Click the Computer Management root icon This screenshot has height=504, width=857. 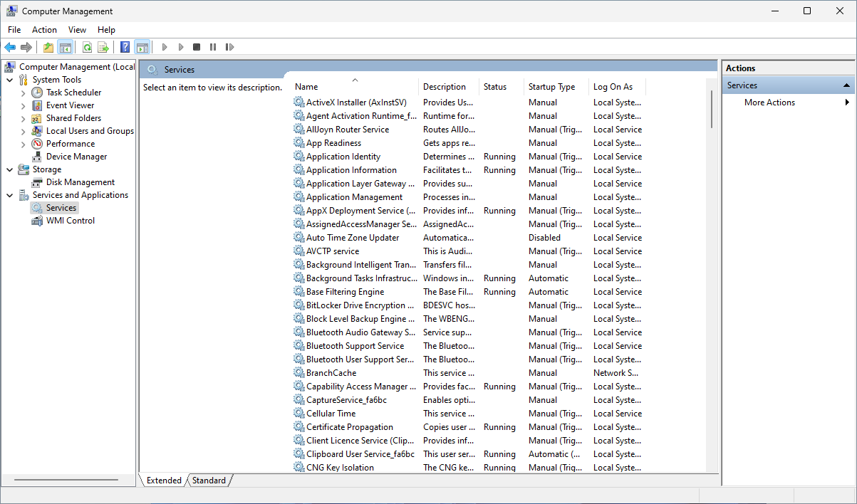[10, 67]
